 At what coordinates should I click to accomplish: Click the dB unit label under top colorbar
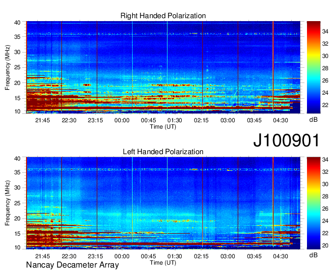(313, 120)
